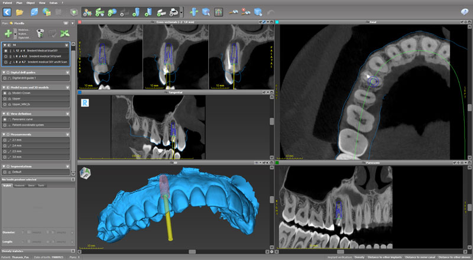Select Bredent Medical blueSKY implant radio button
This screenshot has width=473, height=260.
click(6, 51)
